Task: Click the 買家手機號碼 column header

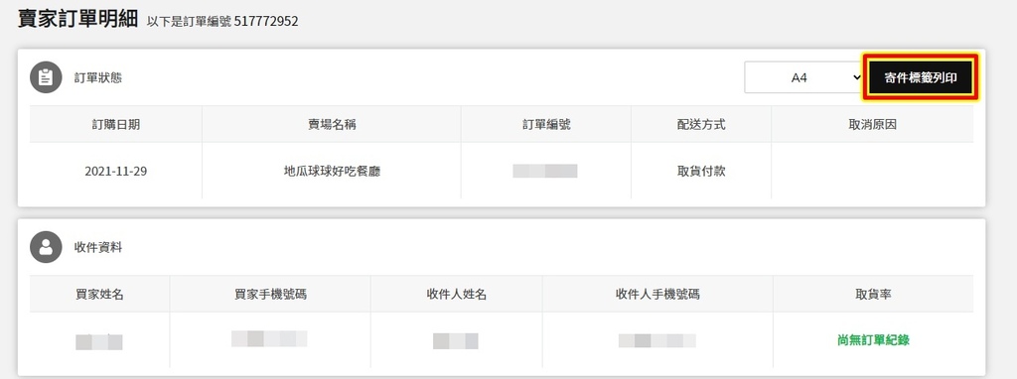Action: click(270, 294)
